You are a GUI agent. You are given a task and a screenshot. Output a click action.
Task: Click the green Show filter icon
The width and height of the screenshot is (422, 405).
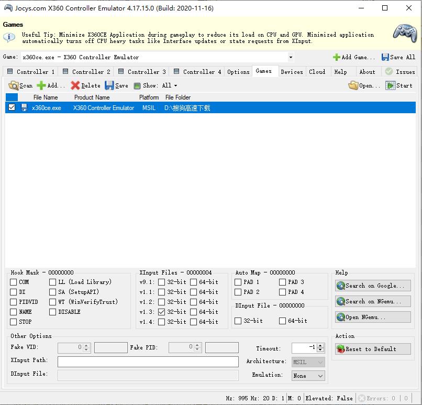tap(137, 85)
